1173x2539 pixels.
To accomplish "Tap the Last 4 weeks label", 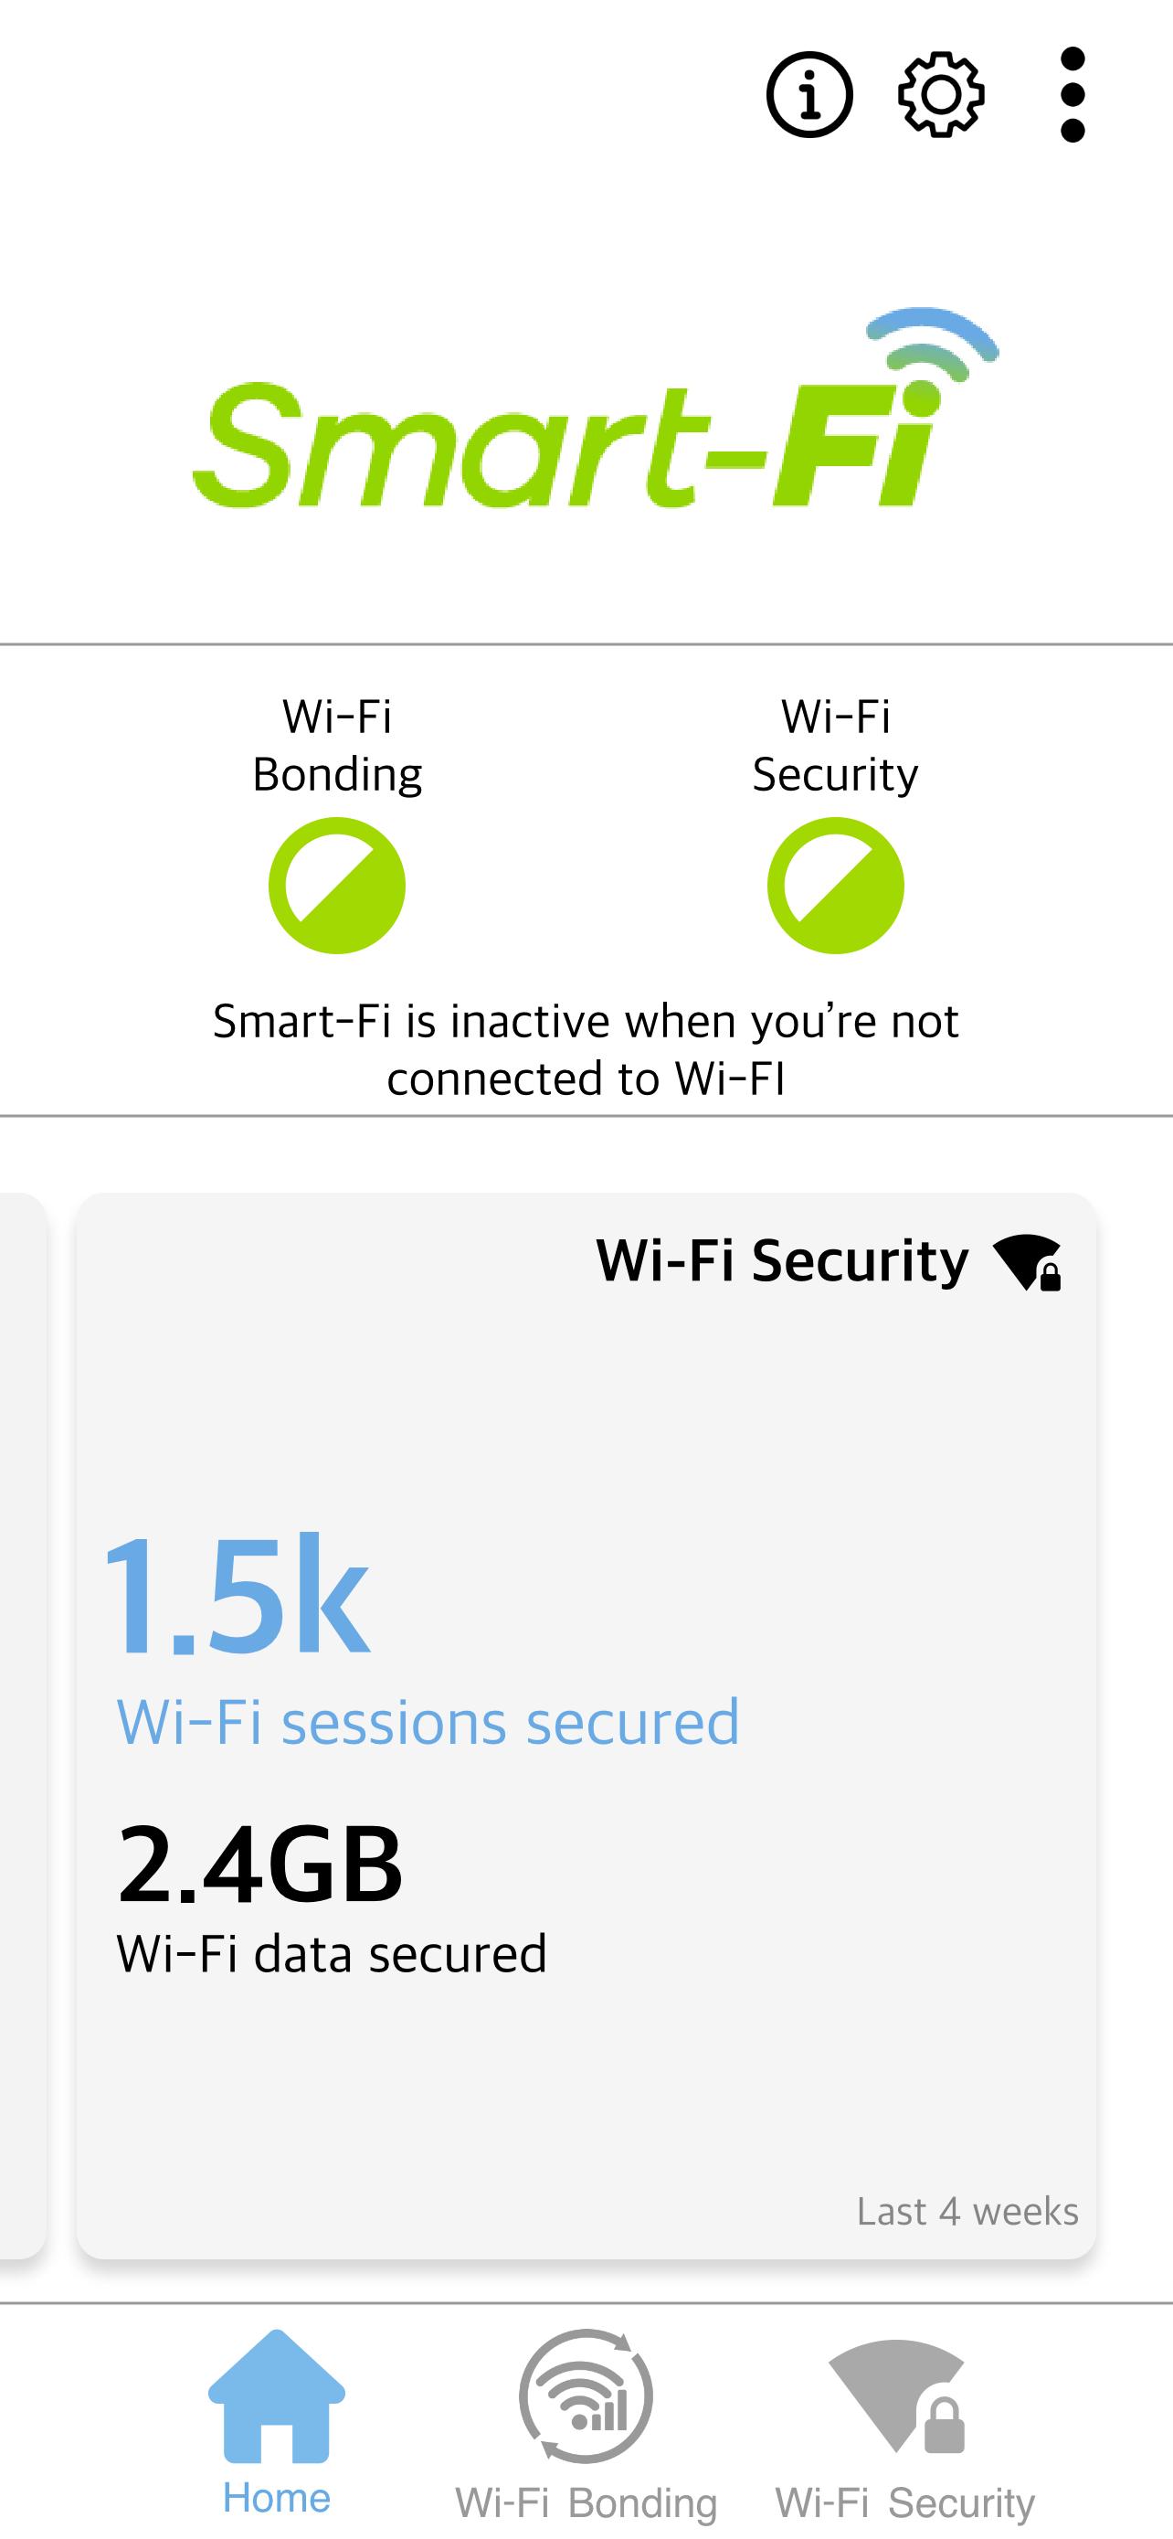I will [967, 2211].
